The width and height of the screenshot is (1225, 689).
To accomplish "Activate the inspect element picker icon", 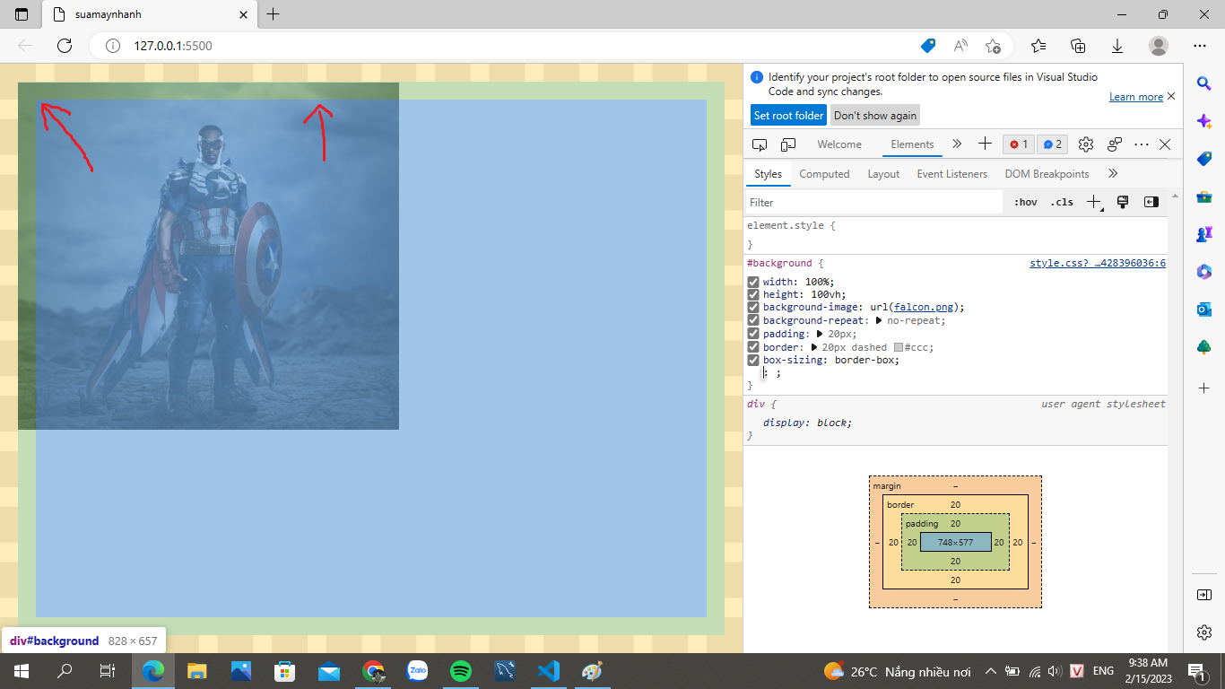I will [760, 144].
